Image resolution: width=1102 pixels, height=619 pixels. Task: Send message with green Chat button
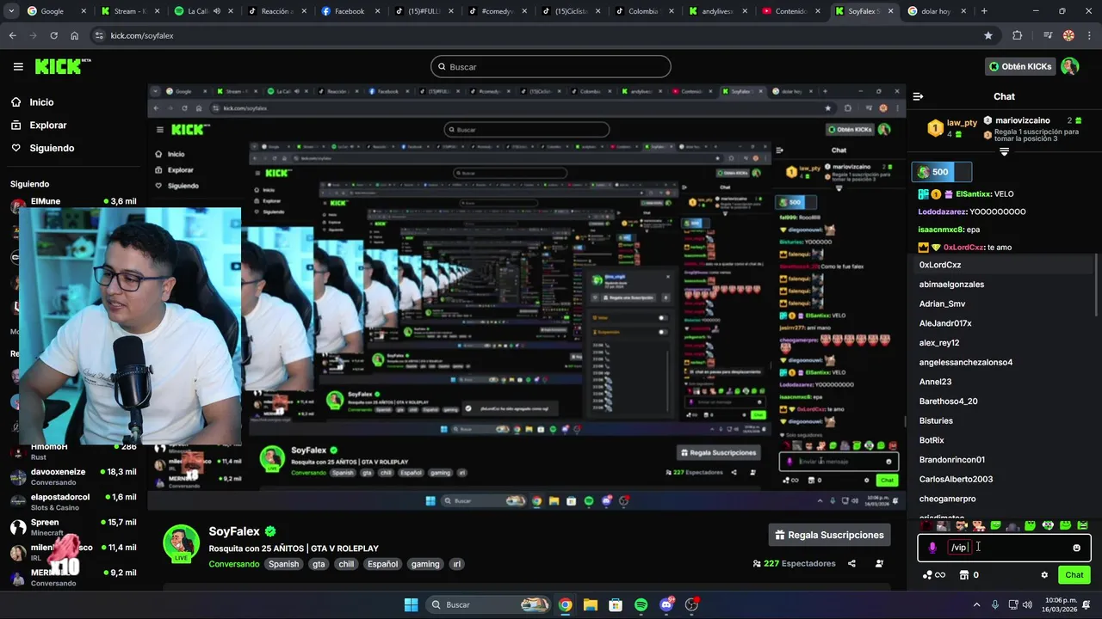[1074, 575]
